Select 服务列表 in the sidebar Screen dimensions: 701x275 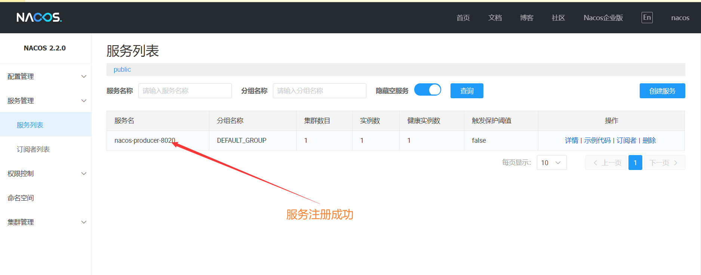coord(46,124)
